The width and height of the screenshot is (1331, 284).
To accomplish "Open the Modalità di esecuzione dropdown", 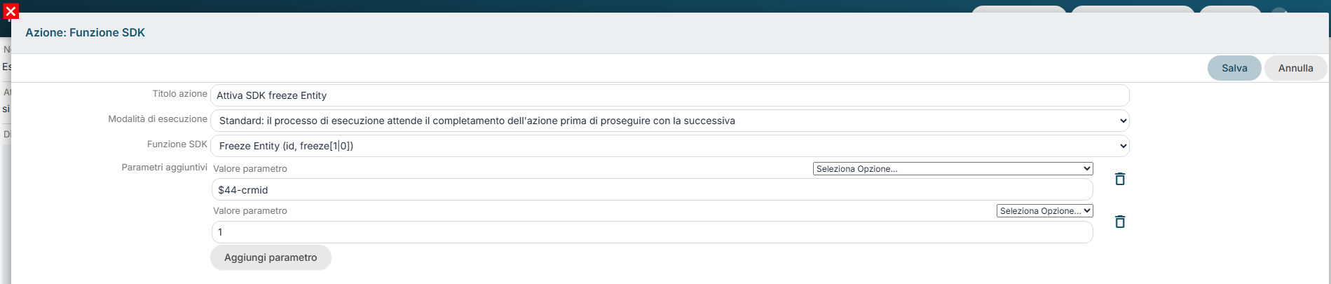I will (x=670, y=121).
